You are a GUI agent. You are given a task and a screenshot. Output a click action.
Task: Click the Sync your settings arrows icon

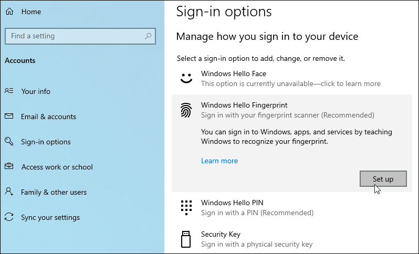pyautogui.click(x=9, y=217)
